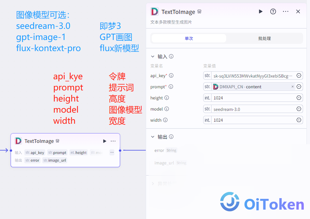Show info tooltip for 输出 section
The image size is (310, 219).
pyautogui.click(x=171, y=137)
